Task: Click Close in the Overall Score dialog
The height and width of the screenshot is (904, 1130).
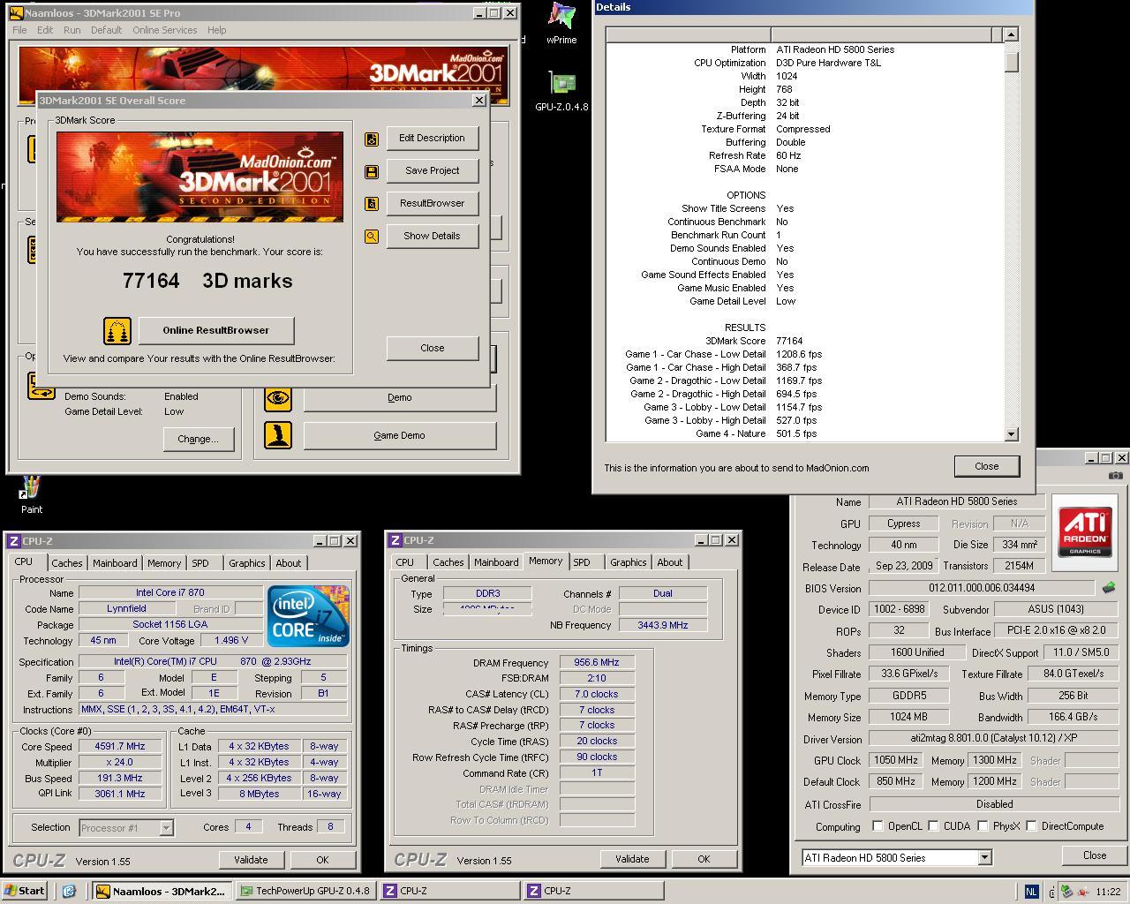Action: pyautogui.click(x=433, y=348)
